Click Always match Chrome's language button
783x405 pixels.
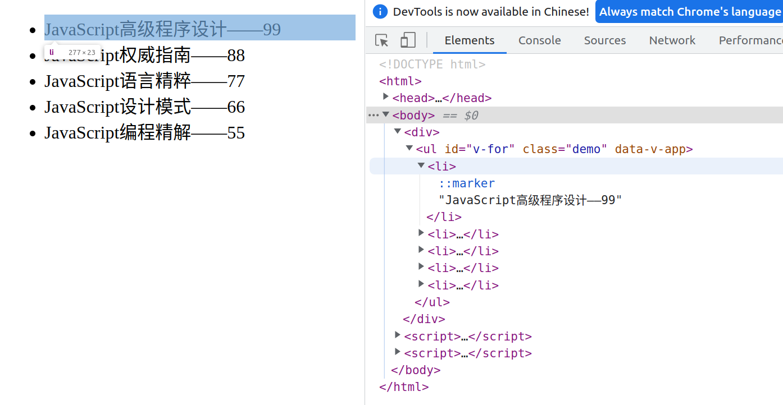(689, 12)
